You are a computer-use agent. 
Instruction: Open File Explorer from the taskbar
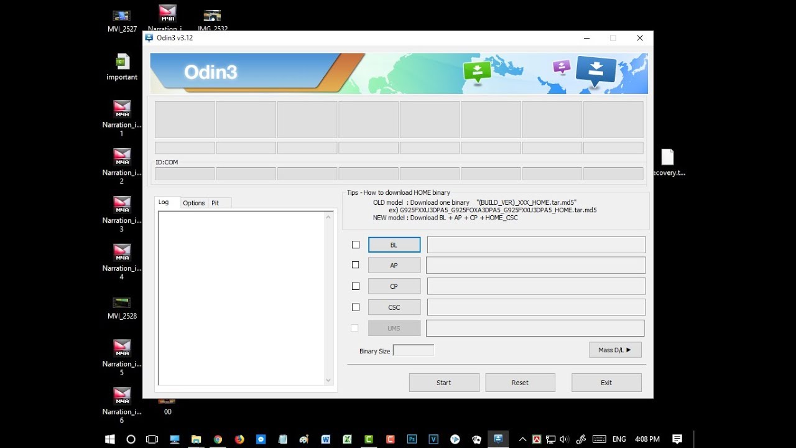(x=196, y=439)
